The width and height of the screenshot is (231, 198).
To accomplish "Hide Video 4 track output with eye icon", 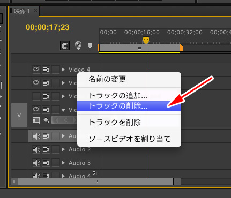I will pos(36,70).
